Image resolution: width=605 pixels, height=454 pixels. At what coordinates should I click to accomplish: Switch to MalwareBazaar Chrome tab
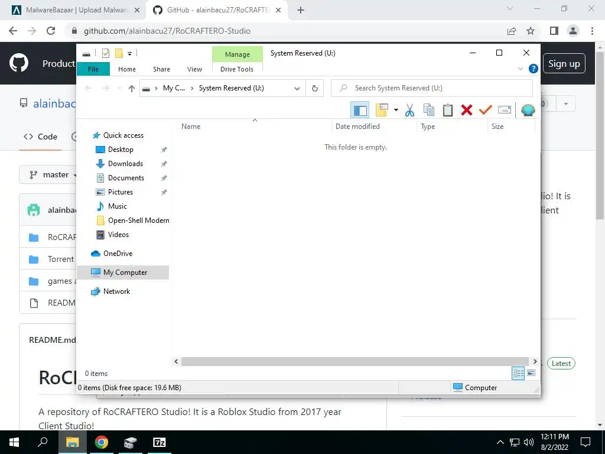point(76,10)
